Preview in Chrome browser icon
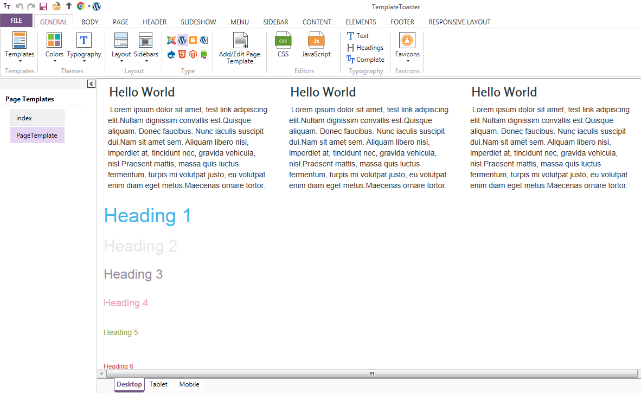The image size is (641, 393). [x=81, y=6]
